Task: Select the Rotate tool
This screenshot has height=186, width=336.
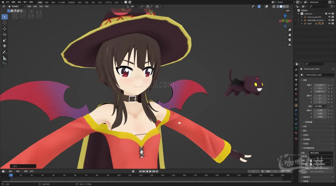Action: pos(5,34)
